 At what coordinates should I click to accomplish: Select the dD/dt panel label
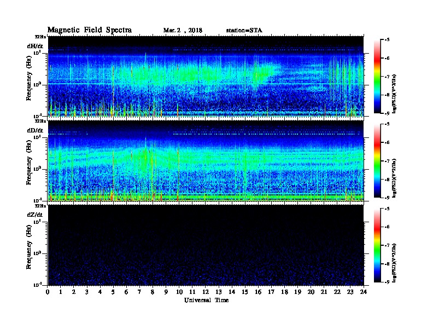[35, 130]
